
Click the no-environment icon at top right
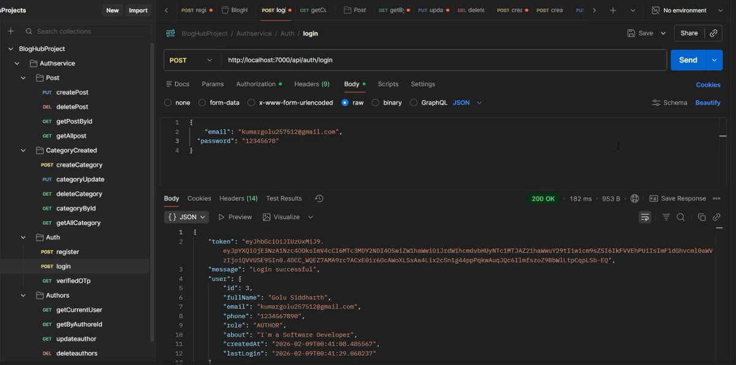pos(655,10)
